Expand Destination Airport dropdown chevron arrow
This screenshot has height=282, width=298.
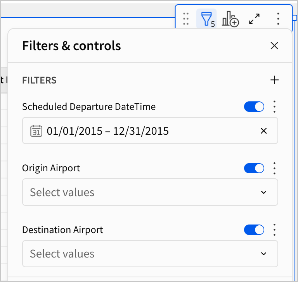[x=263, y=254]
